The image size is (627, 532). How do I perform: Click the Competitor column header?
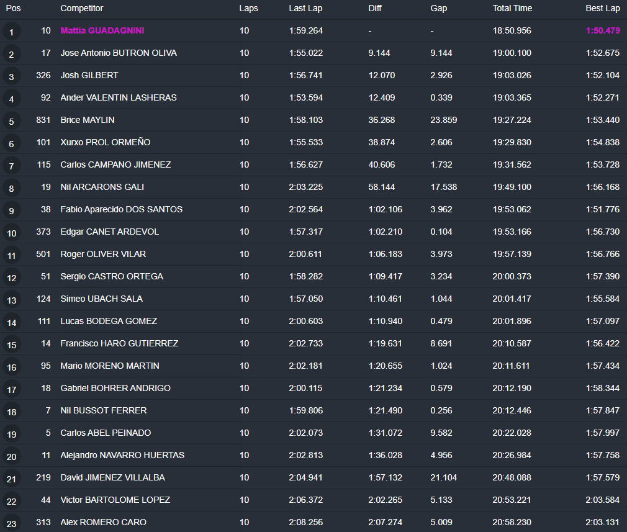point(82,8)
